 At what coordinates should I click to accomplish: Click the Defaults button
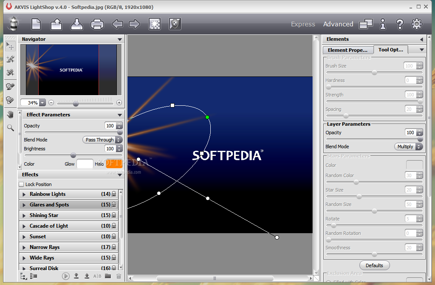tap(374, 265)
